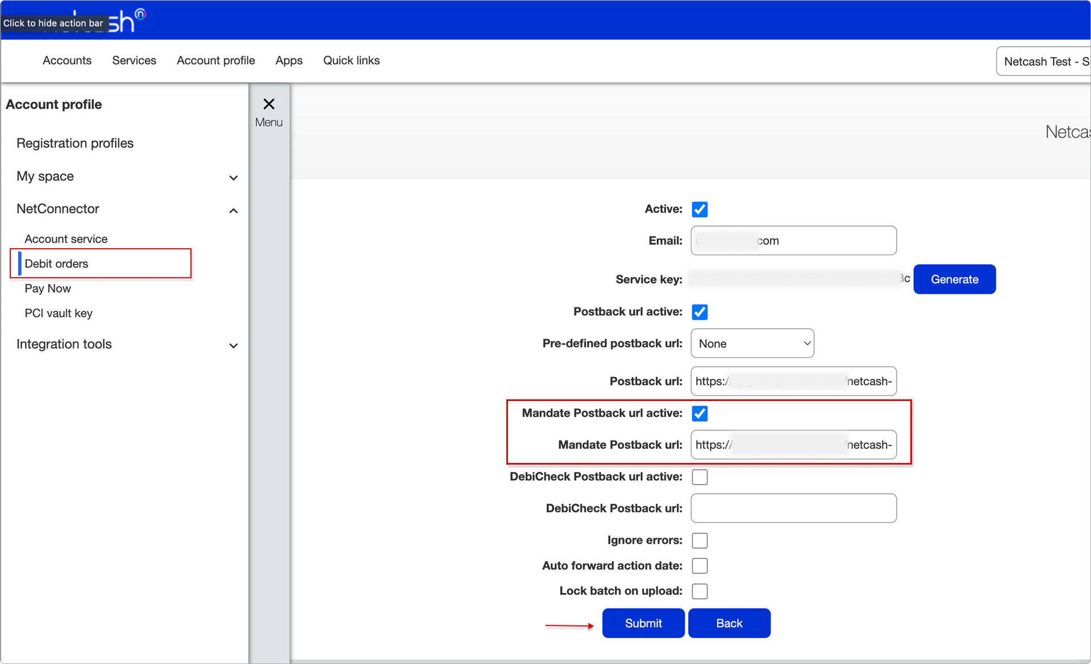
Task: Select the Pre-defined postback url dropdown
Action: pos(751,344)
